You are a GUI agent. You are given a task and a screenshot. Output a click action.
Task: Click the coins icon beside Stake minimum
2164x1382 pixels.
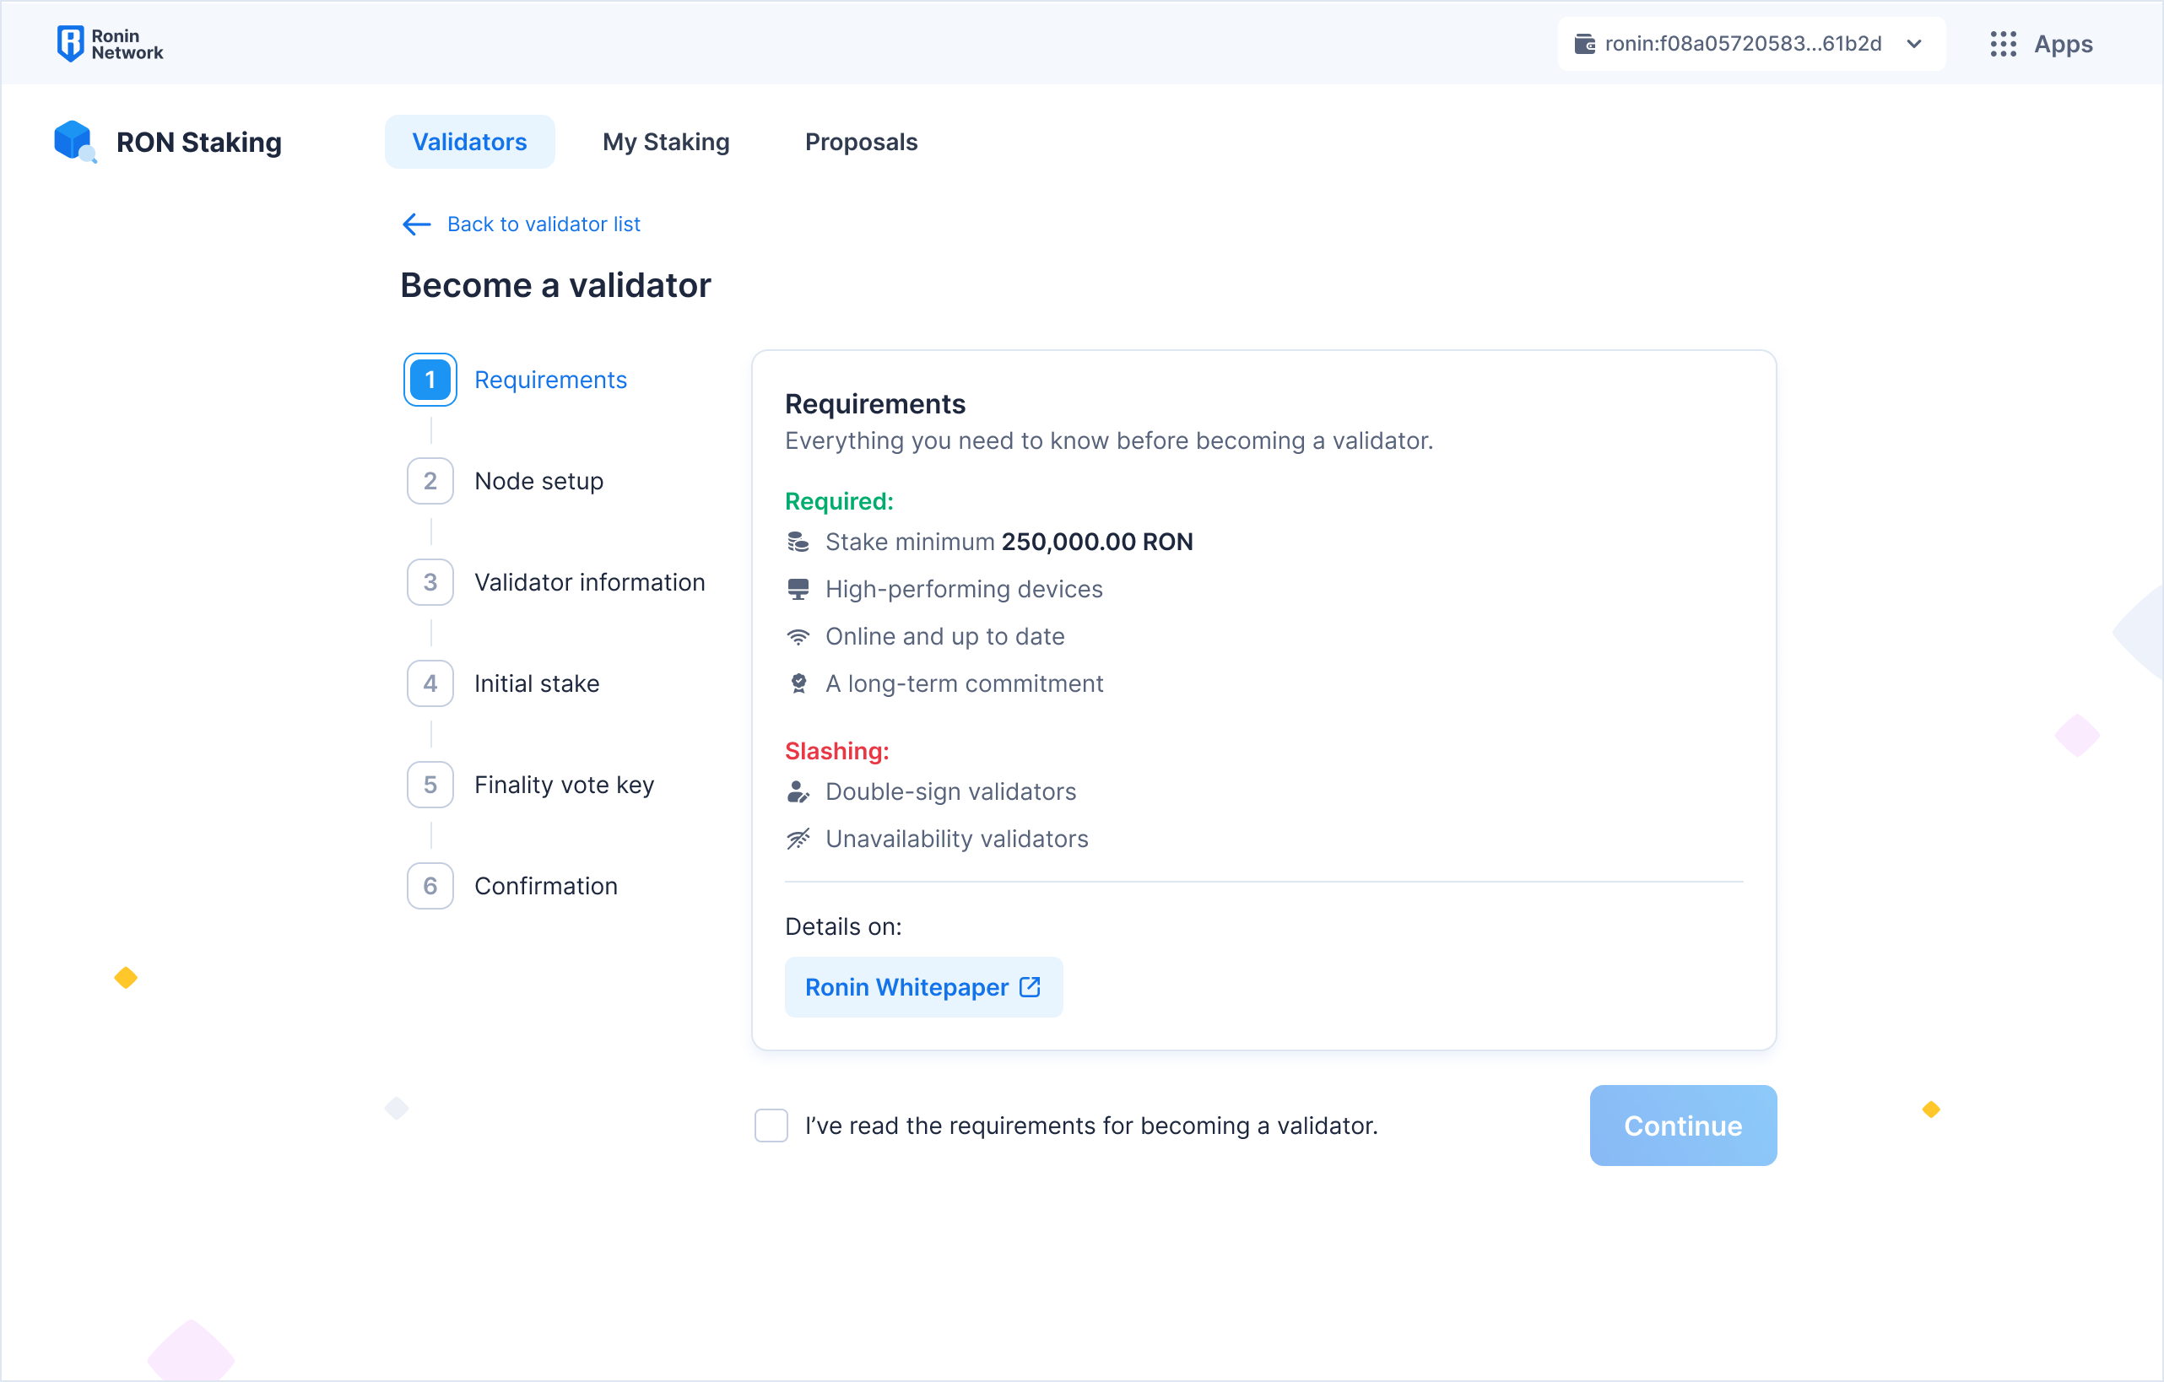(798, 541)
